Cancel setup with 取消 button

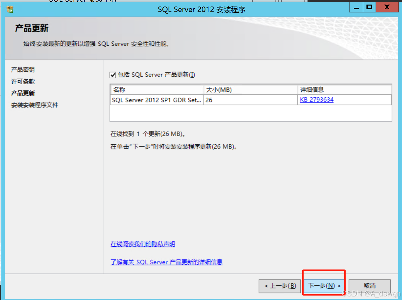point(369,286)
